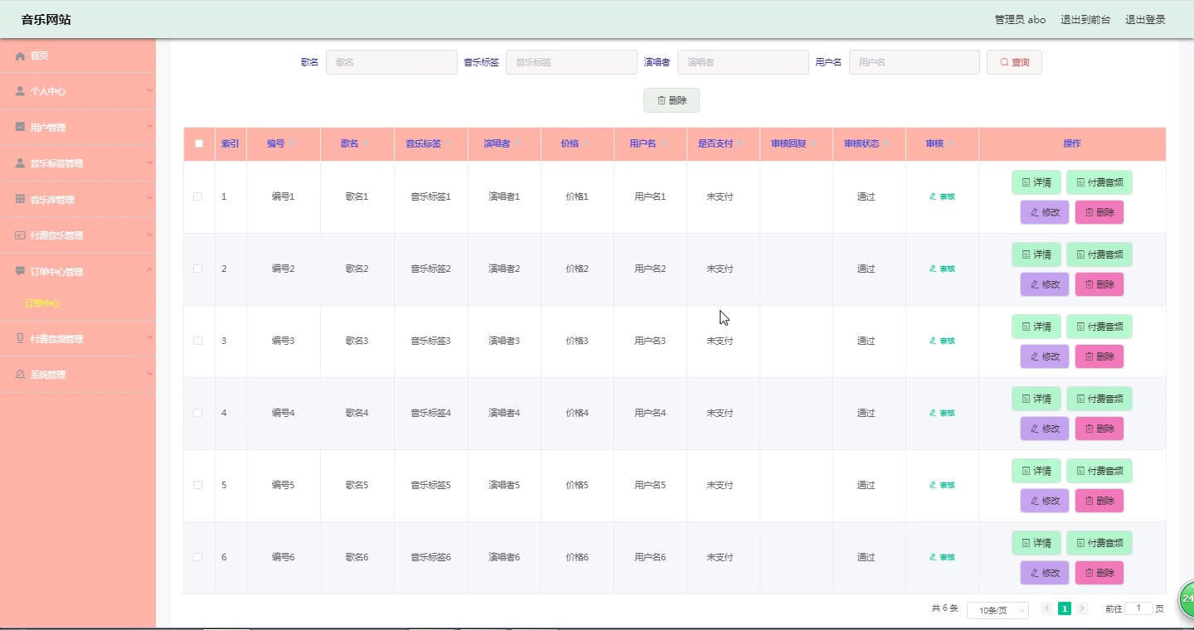This screenshot has height=630, width=1194.
Task: Click the sort arrows on 价格 column
Action: click(586, 144)
